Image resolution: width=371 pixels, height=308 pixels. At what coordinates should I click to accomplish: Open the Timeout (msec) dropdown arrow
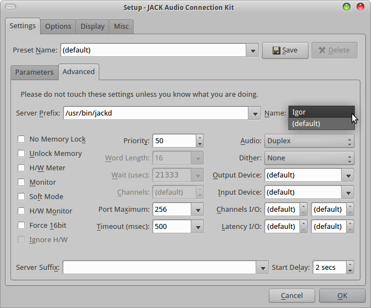point(198,227)
